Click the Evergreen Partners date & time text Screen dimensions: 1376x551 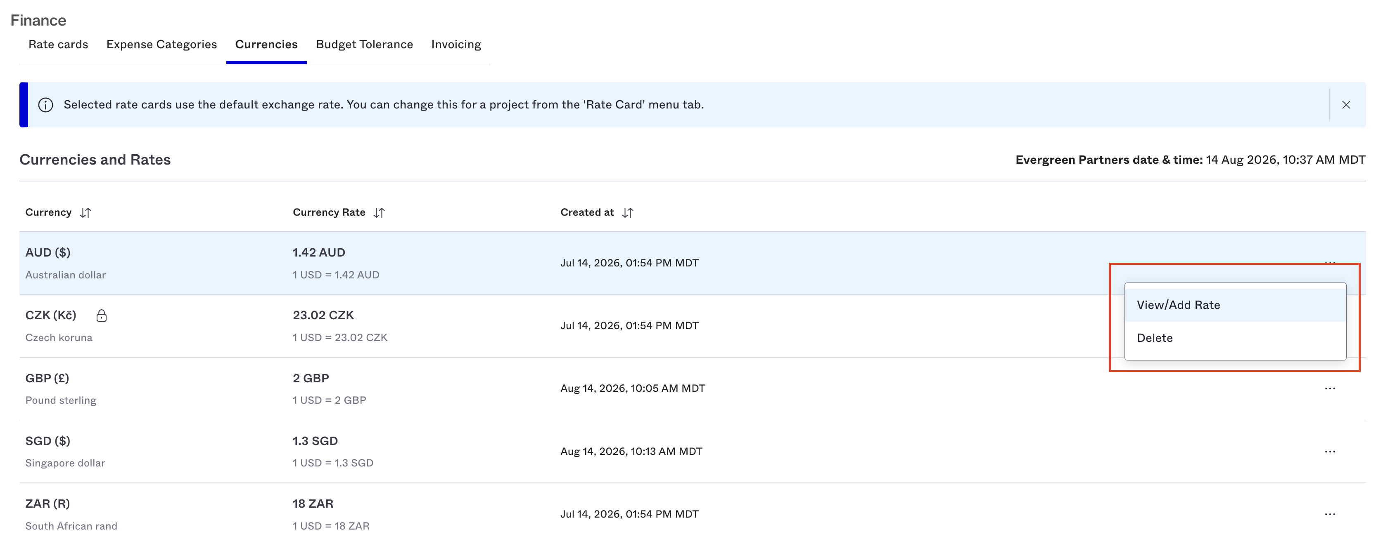click(1190, 160)
